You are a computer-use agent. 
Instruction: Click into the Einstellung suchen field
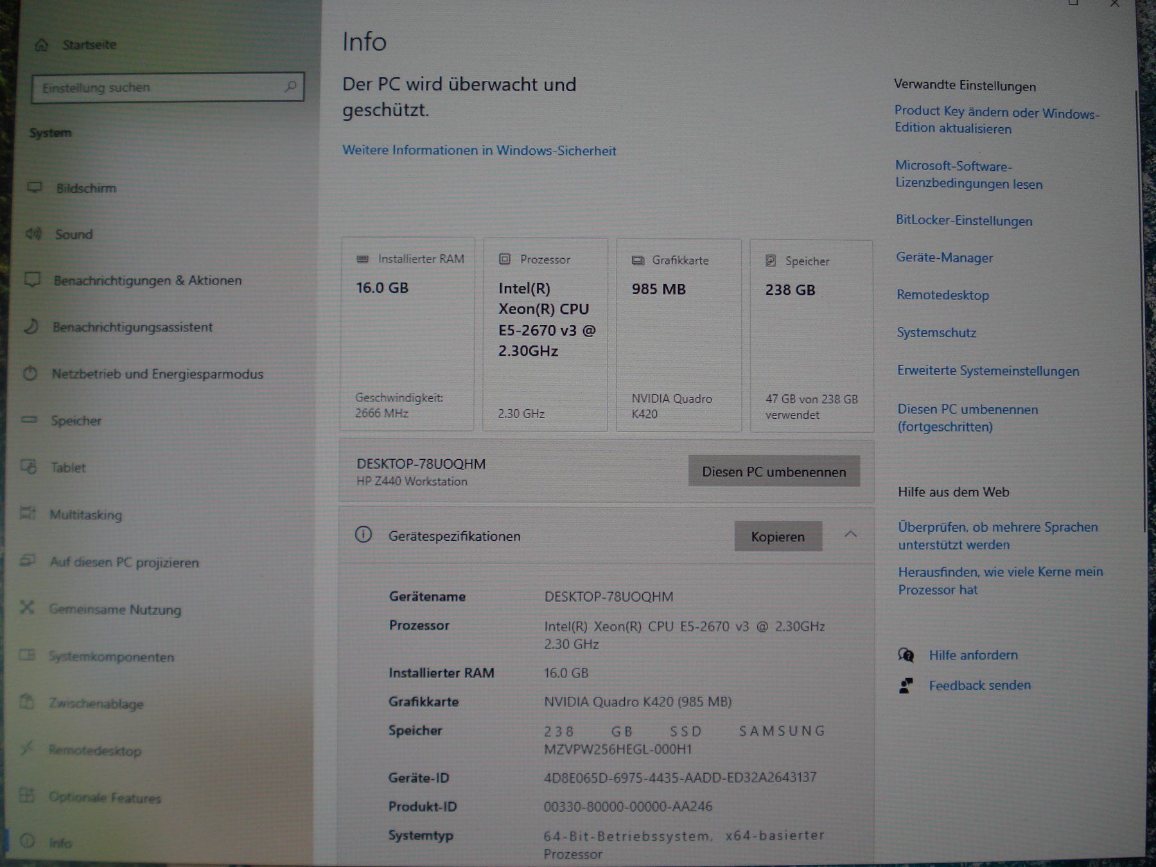coord(168,87)
